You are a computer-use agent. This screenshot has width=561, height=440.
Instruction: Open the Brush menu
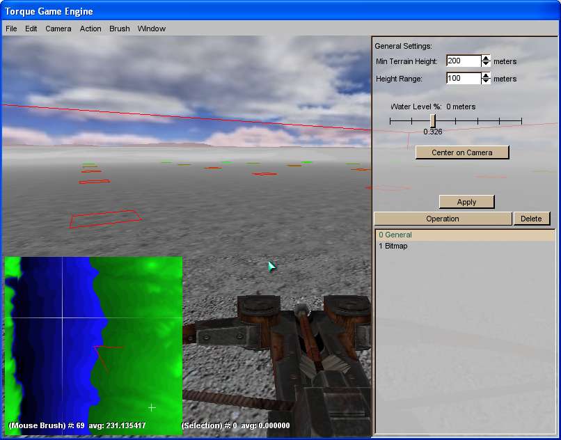pyautogui.click(x=120, y=29)
